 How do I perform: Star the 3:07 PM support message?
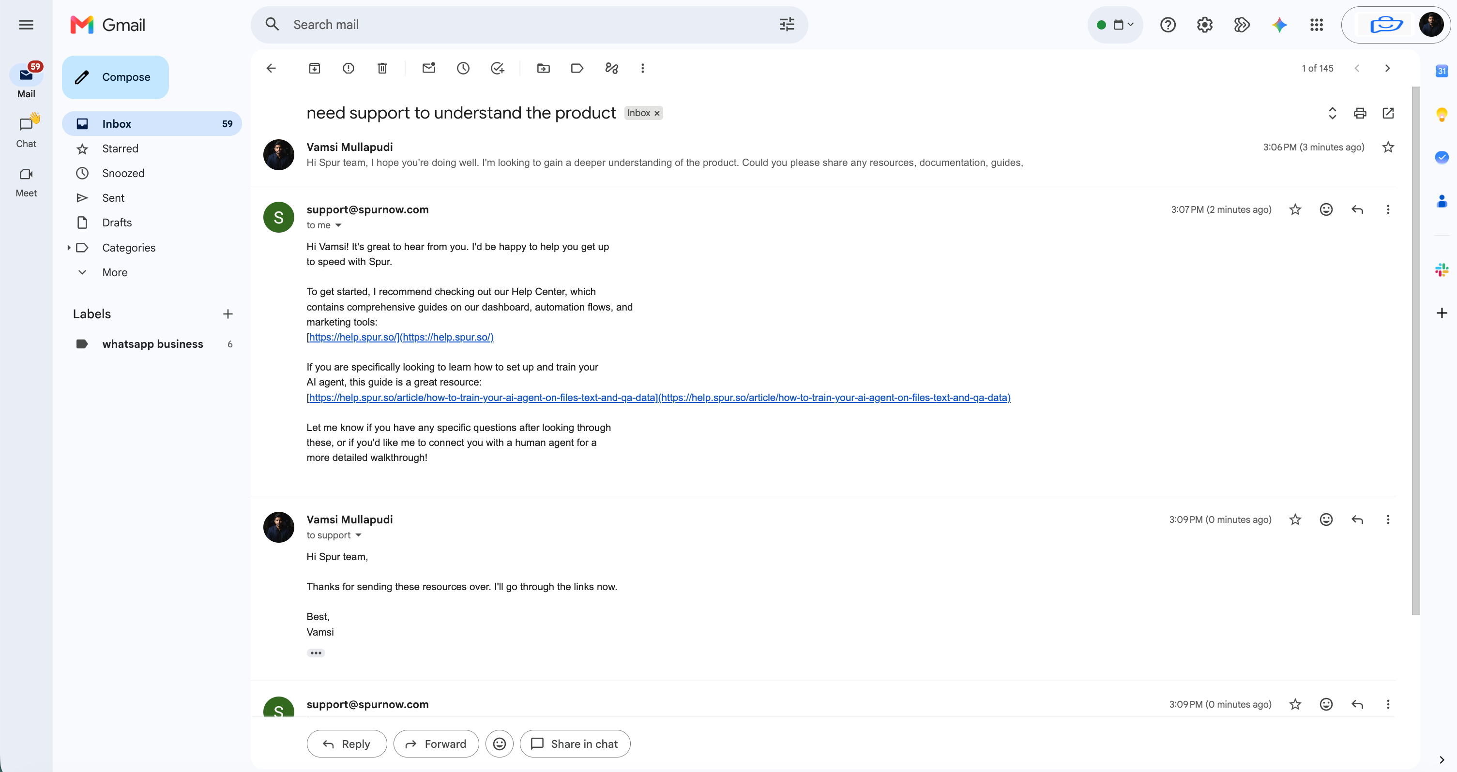[x=1295, y=209]
